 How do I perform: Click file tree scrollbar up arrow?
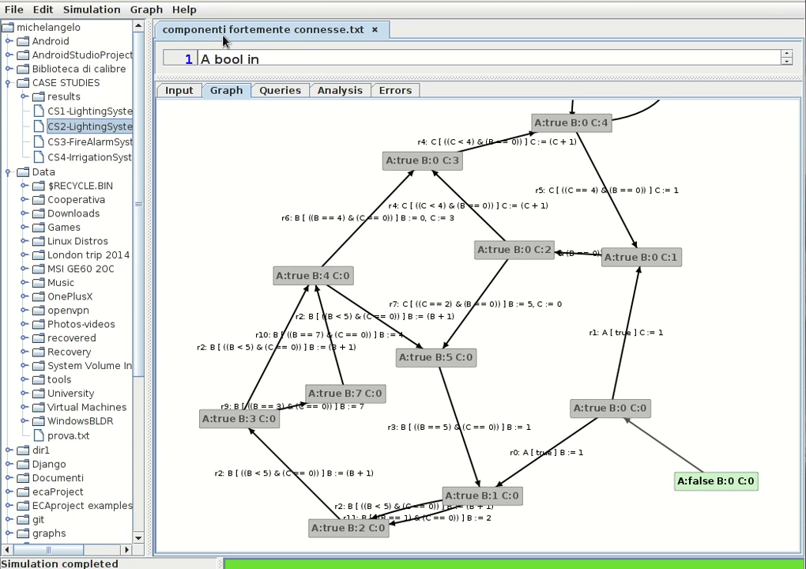tap(138, 25)
